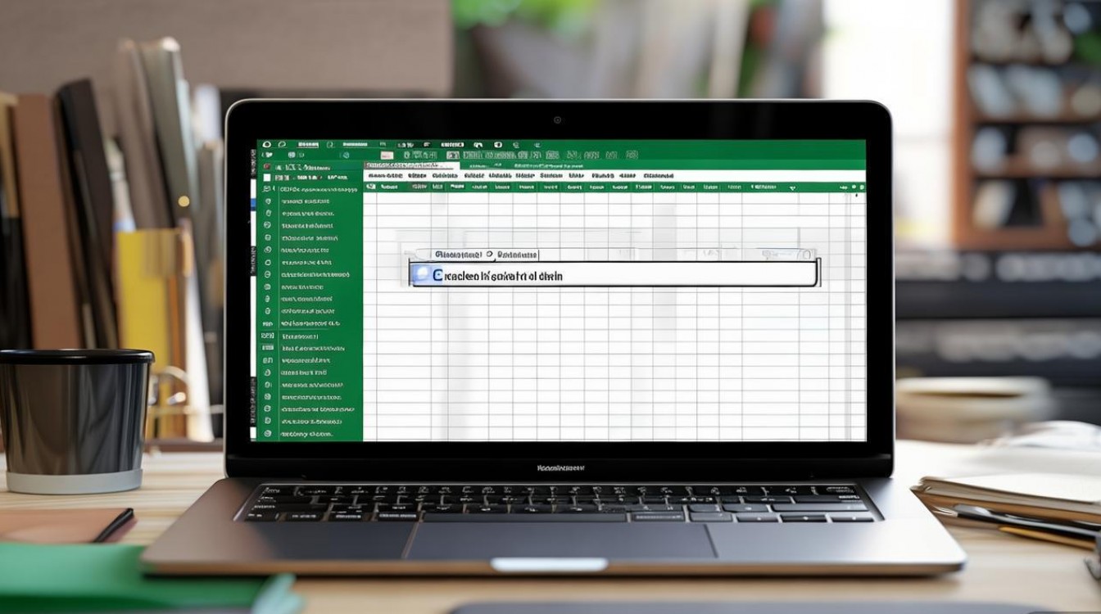Click the bottom-most round icon in the green sidebar
Image resolution: width=1101 pixels, height=614 pixels.
coord(267,433)
